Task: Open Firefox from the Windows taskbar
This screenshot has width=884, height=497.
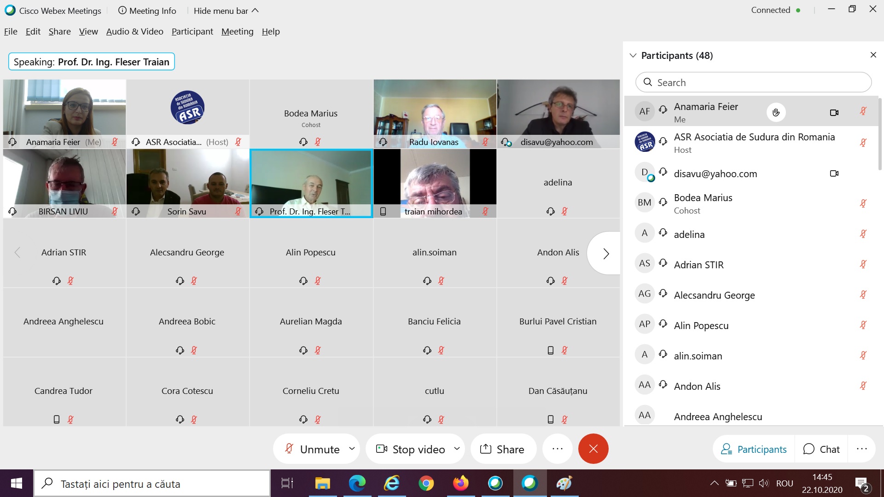Action: tap(460, 483)
